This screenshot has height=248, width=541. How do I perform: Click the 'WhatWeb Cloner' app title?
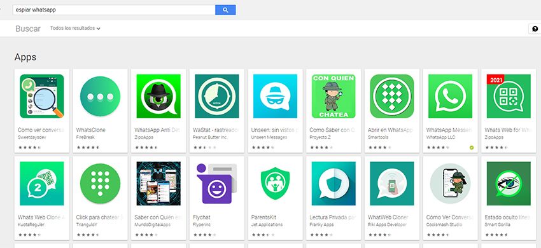coord(388,217)
